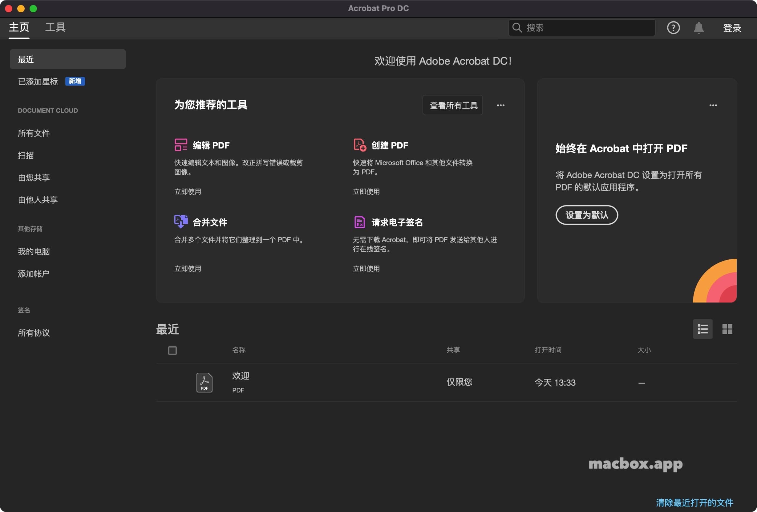Open 已添加星标 in the sidebar
Image resolution: width=757 pixels, height=512 pixels.
pos(38,81)
